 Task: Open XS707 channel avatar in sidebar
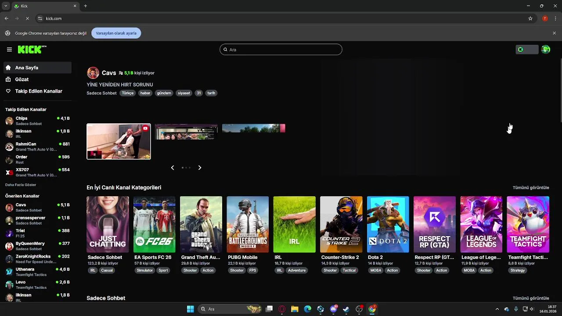9,172
